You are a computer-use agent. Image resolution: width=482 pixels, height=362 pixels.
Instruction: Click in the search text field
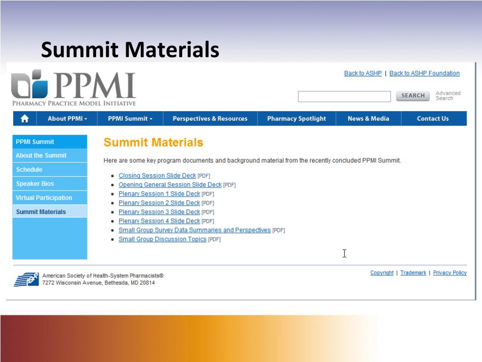click(344, 96)
